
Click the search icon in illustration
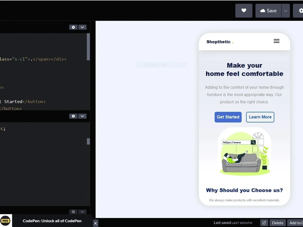[253, 142]
